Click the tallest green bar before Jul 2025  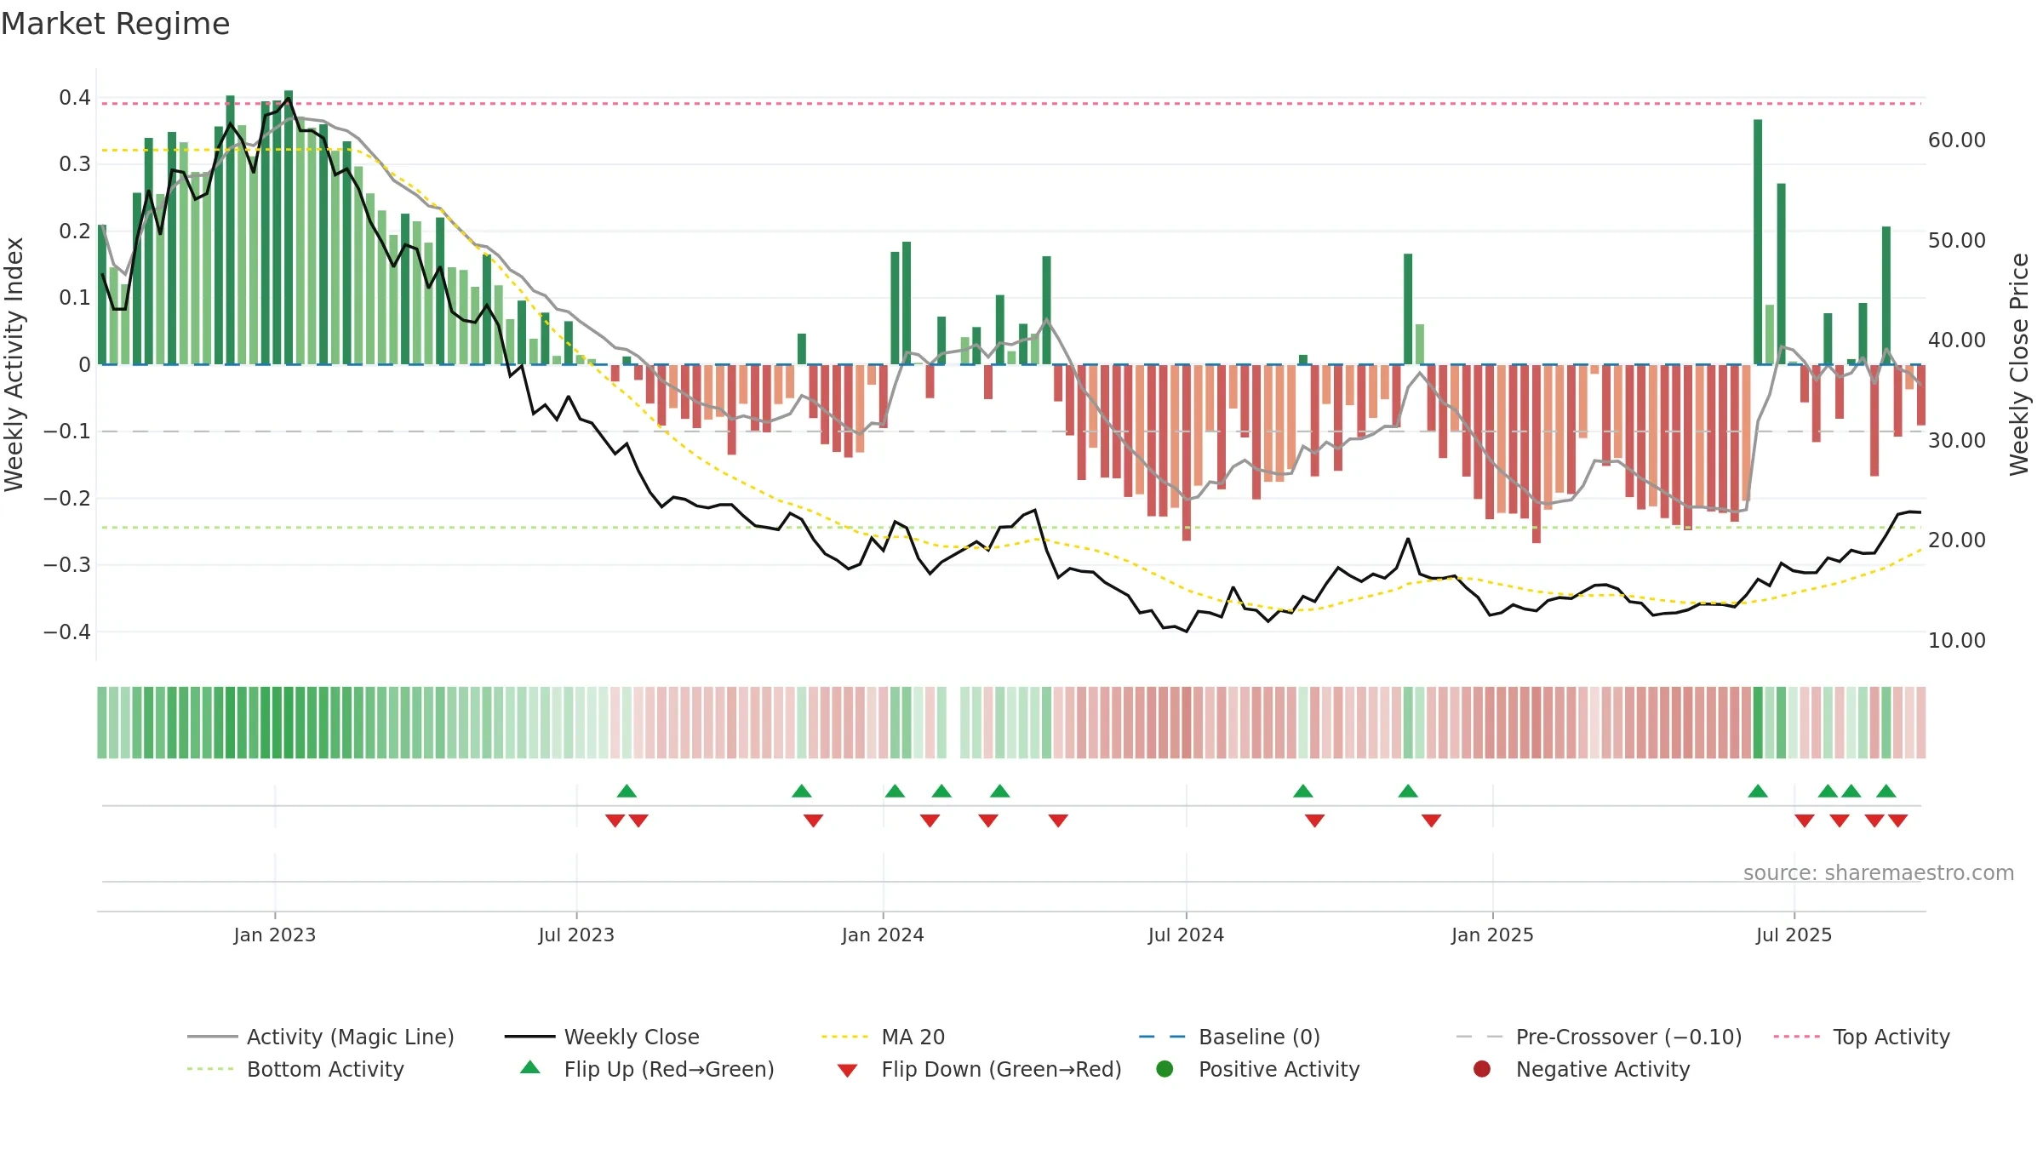tap(1758, 242)
